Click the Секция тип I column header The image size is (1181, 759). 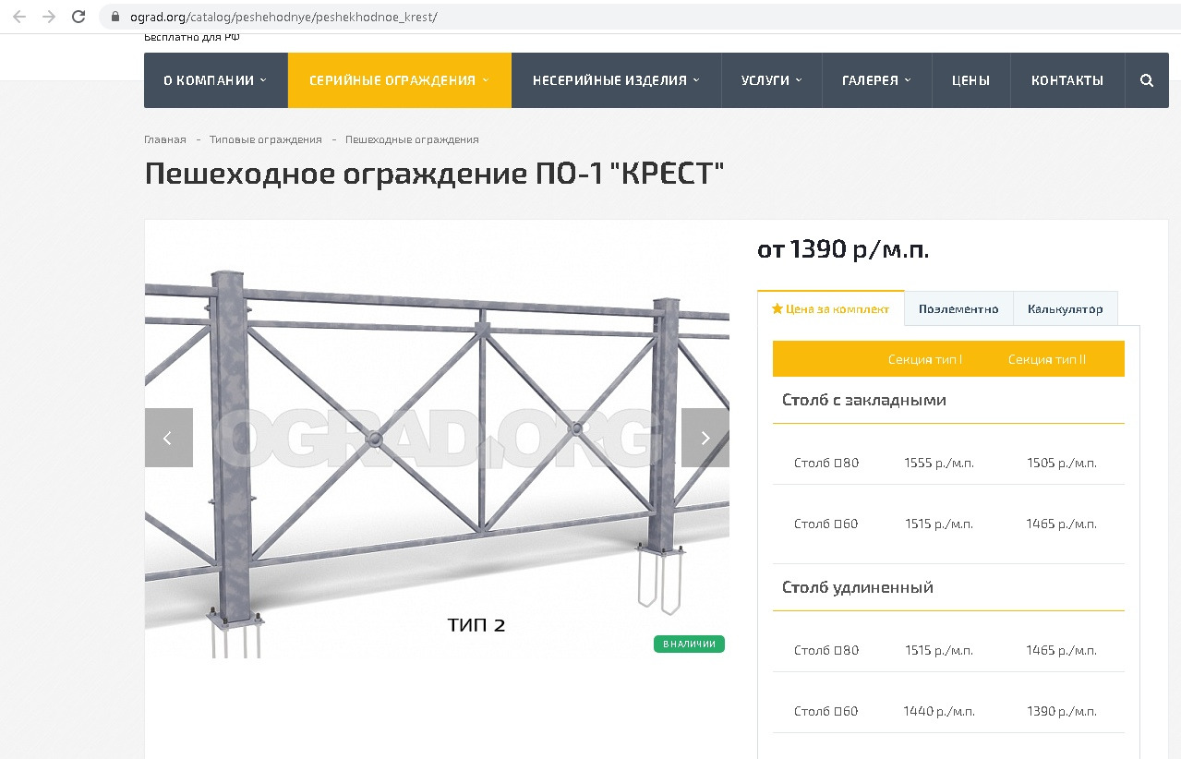pos(925,359)
